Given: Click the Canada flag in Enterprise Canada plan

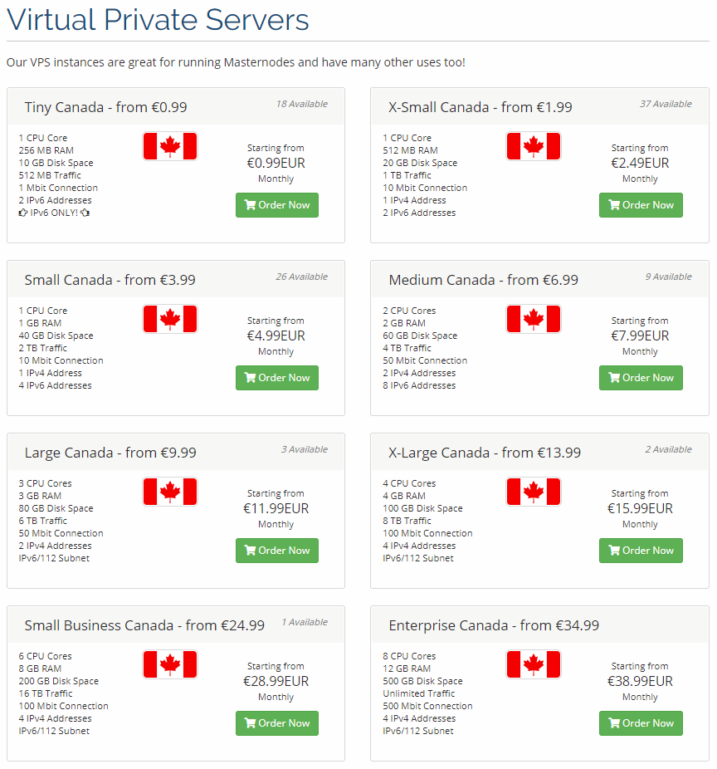Looking at the screenshot, I should (x=534, y=664).
